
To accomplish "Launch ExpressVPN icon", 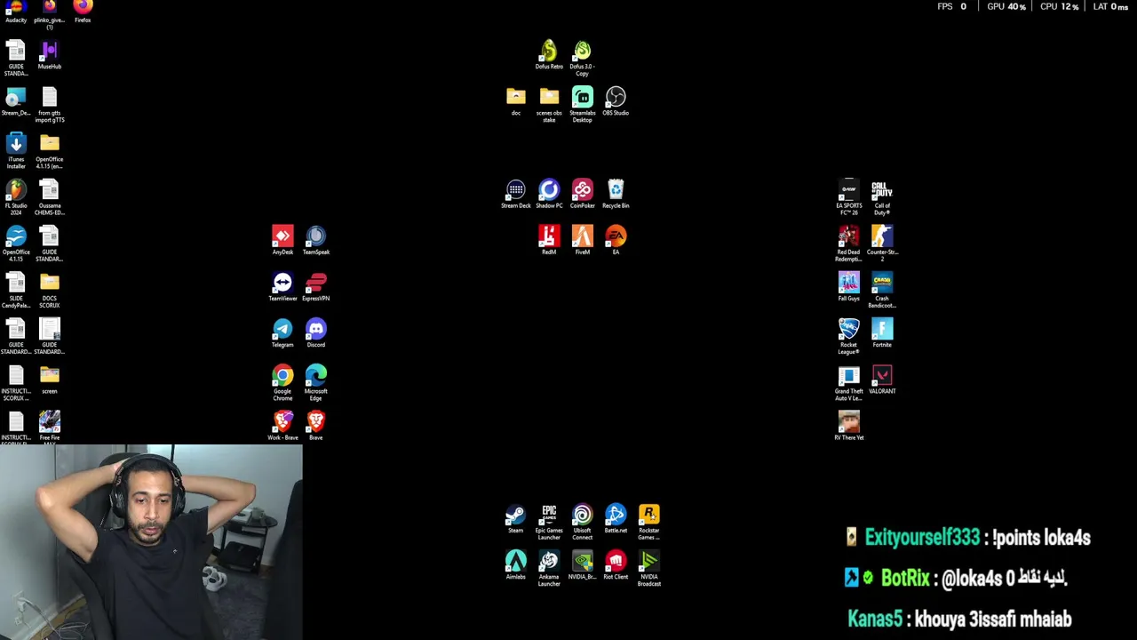I will [316, 287].
